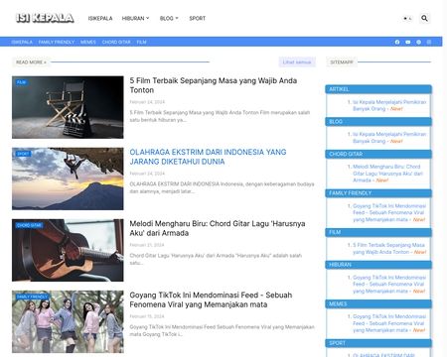Click the FAMILY FRIENDLY sitemap category header

click(378, 193)
